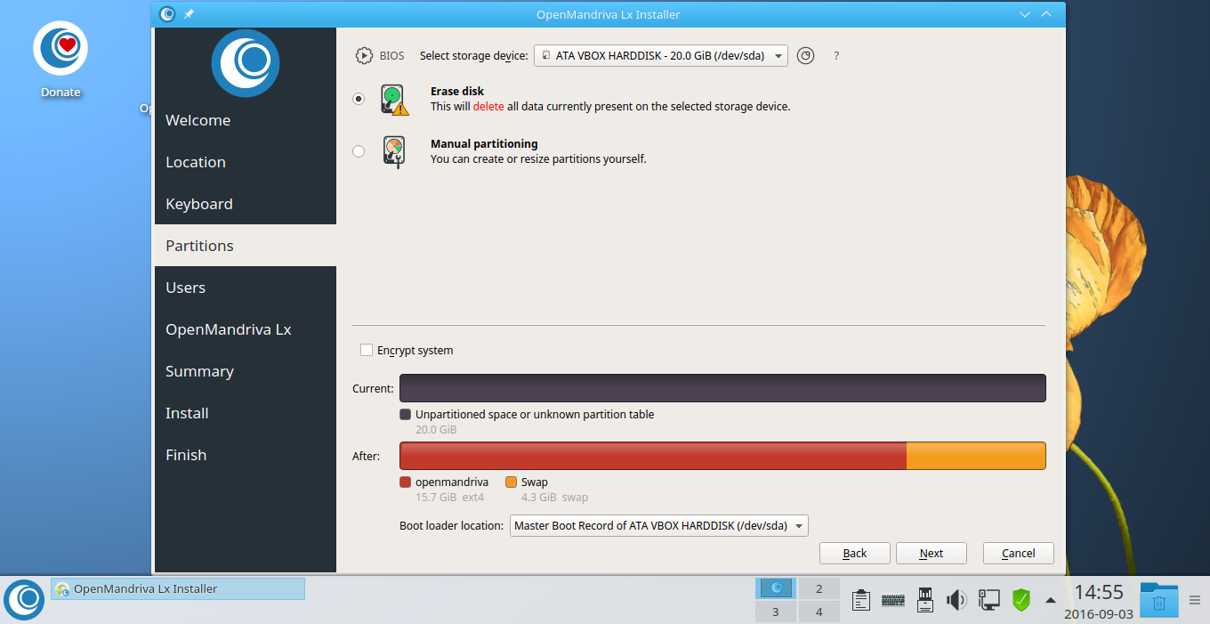The height and width of the screenshot is (624, 1210).
Task: Click the orange Swap partition in After bar
Action: point(976,456)
